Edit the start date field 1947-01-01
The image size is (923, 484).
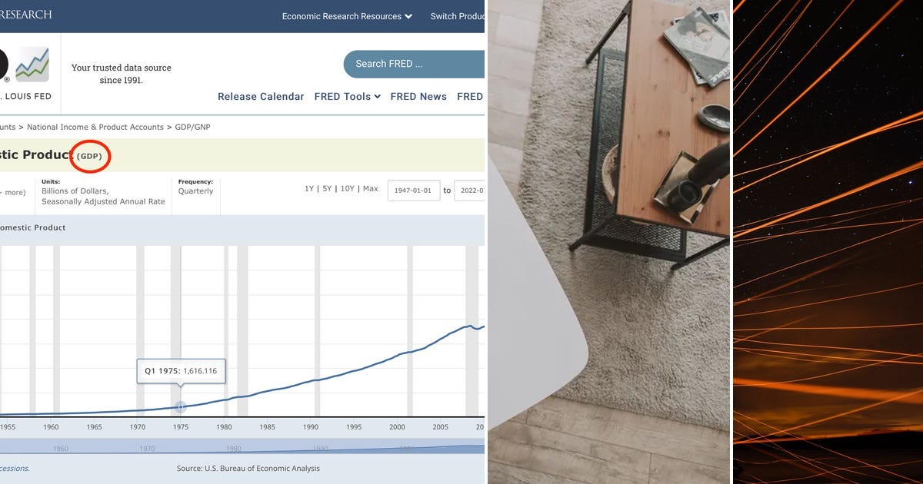[413, 191]
